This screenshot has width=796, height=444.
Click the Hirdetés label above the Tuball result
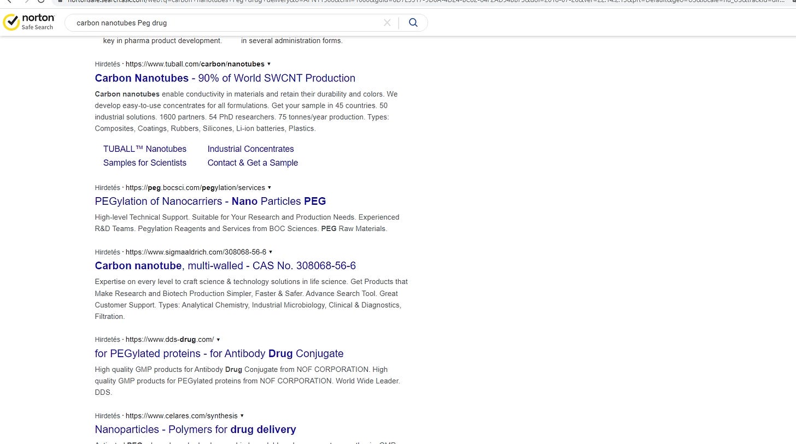tap(107, 64)
